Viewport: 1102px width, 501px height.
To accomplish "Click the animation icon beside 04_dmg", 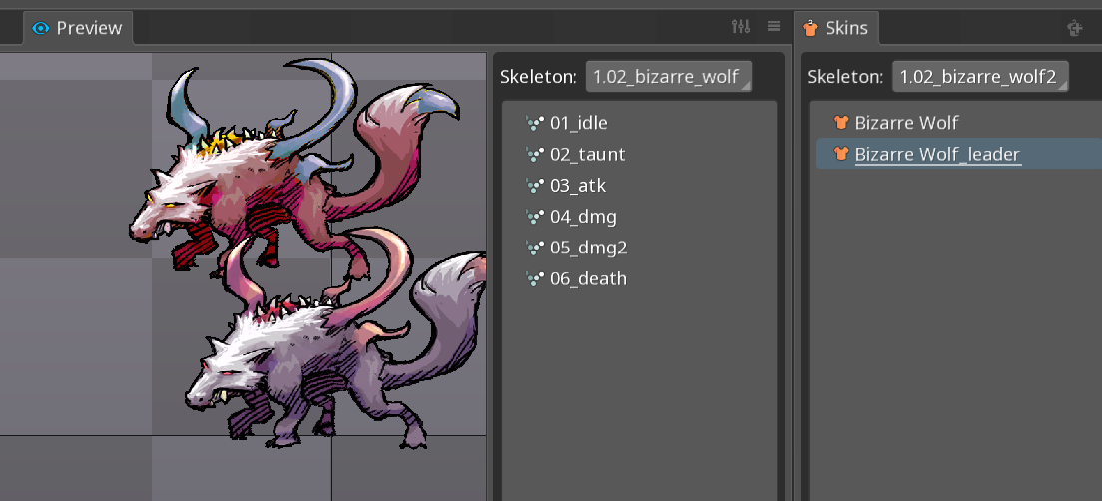I will coord(535,218).
